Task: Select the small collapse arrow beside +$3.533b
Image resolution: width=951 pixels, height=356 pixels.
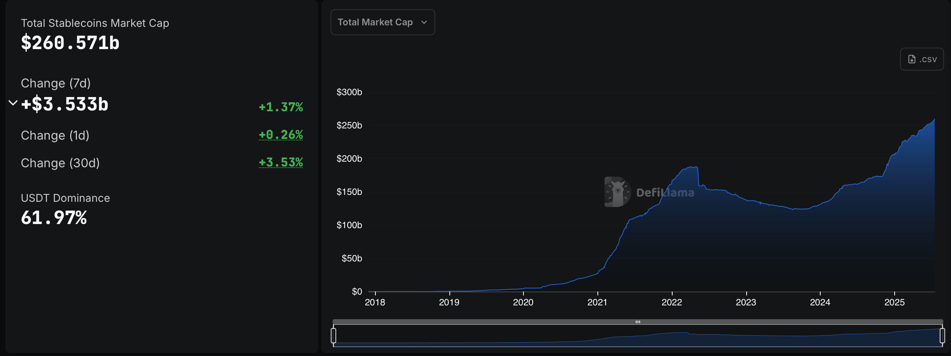Action: (13, 102)
